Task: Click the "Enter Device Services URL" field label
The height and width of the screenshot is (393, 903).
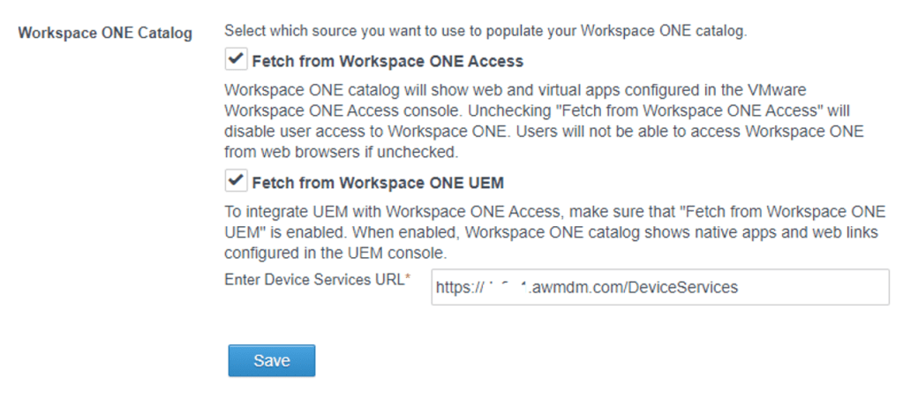Action: pyautogui.click(x=313, y=280)
